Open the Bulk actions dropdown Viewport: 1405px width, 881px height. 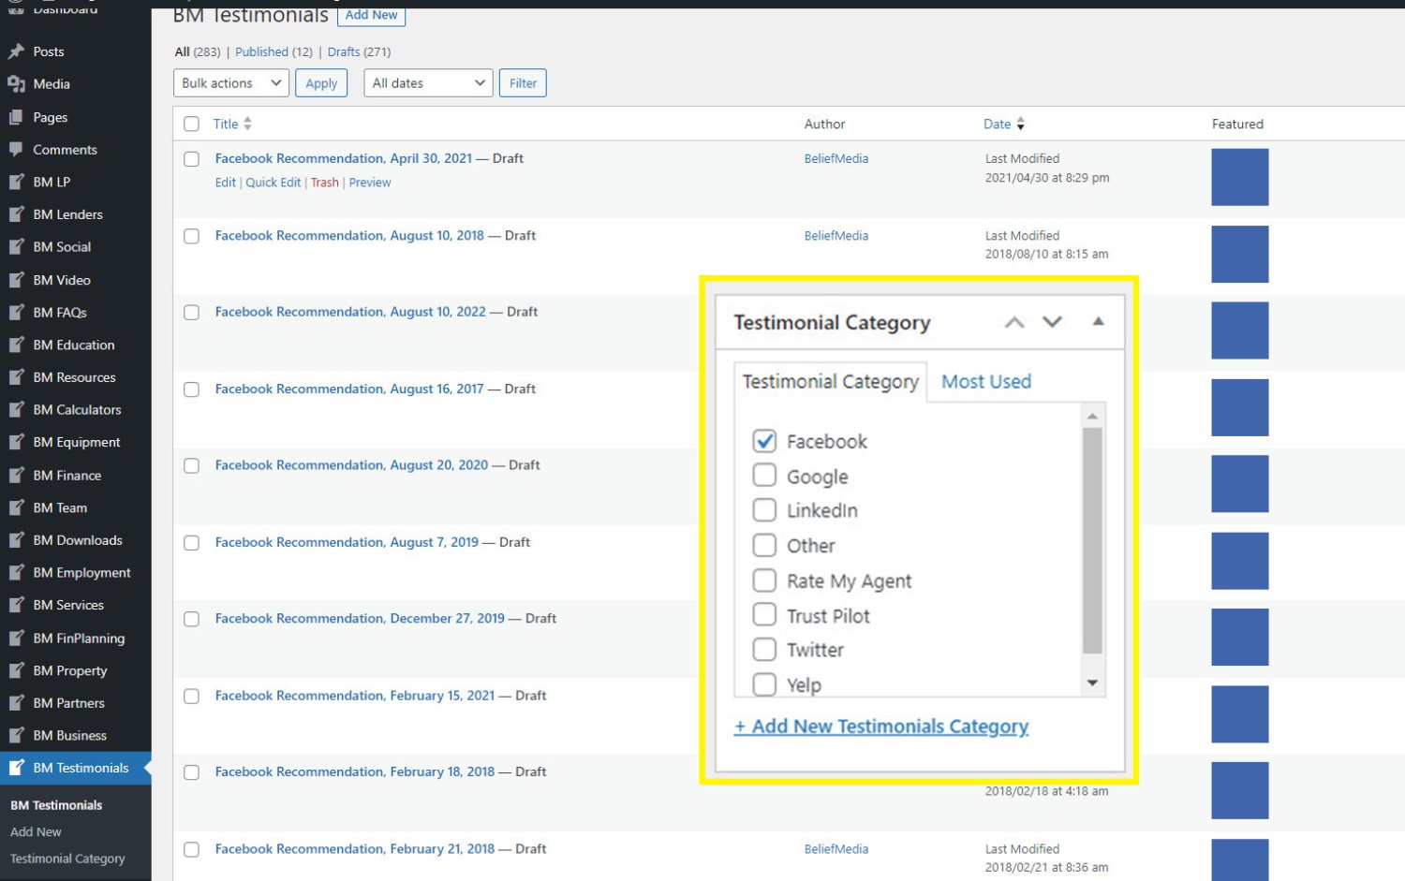[x=230, y=83]
